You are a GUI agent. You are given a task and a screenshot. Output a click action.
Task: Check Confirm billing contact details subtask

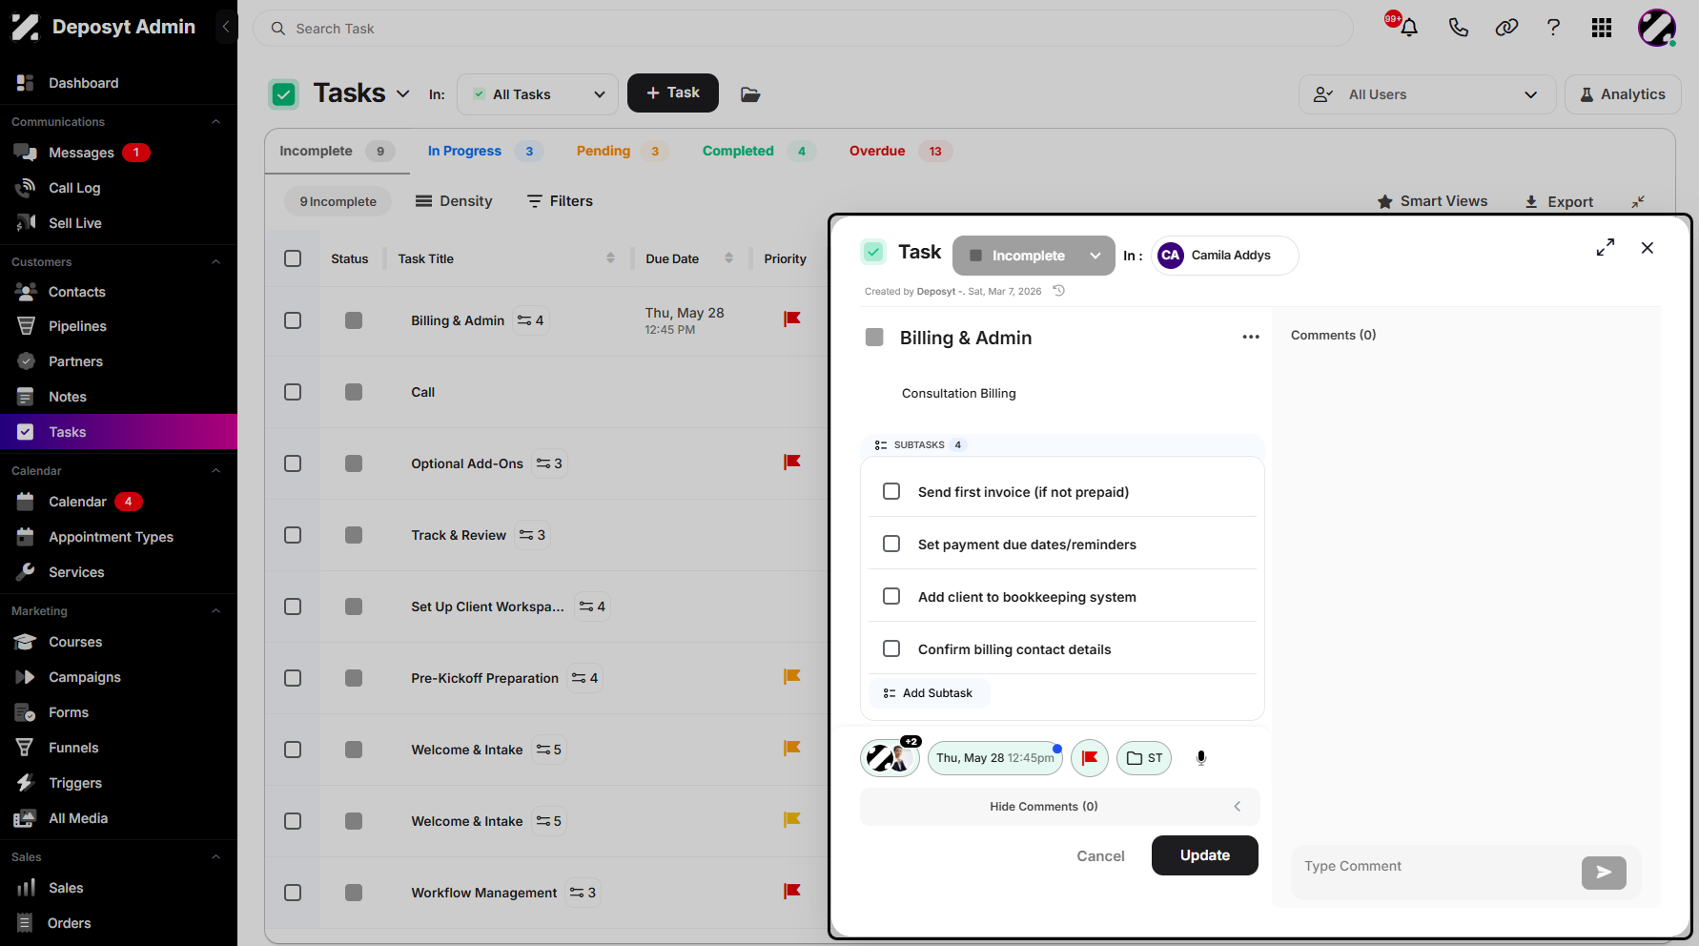891,649
